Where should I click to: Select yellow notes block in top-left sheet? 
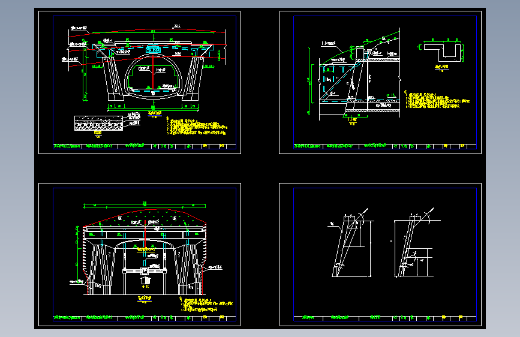[x=196, y=127]
